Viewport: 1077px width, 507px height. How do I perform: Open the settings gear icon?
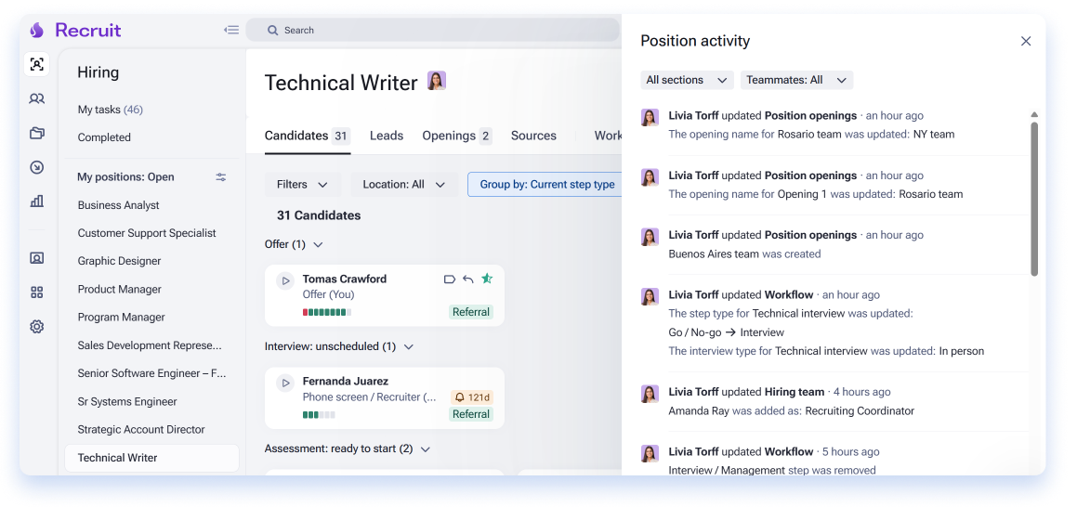(37, 327)
